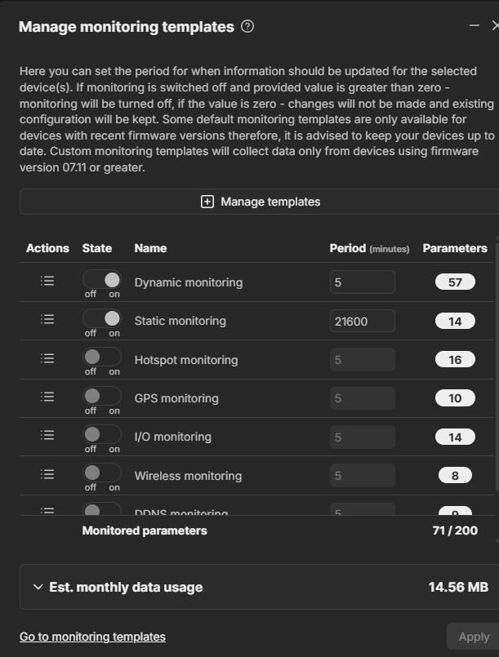This screenshot has height=657, width=499.
Task: Open actions menu for Wireless monitoring
Action: (47, 474)
